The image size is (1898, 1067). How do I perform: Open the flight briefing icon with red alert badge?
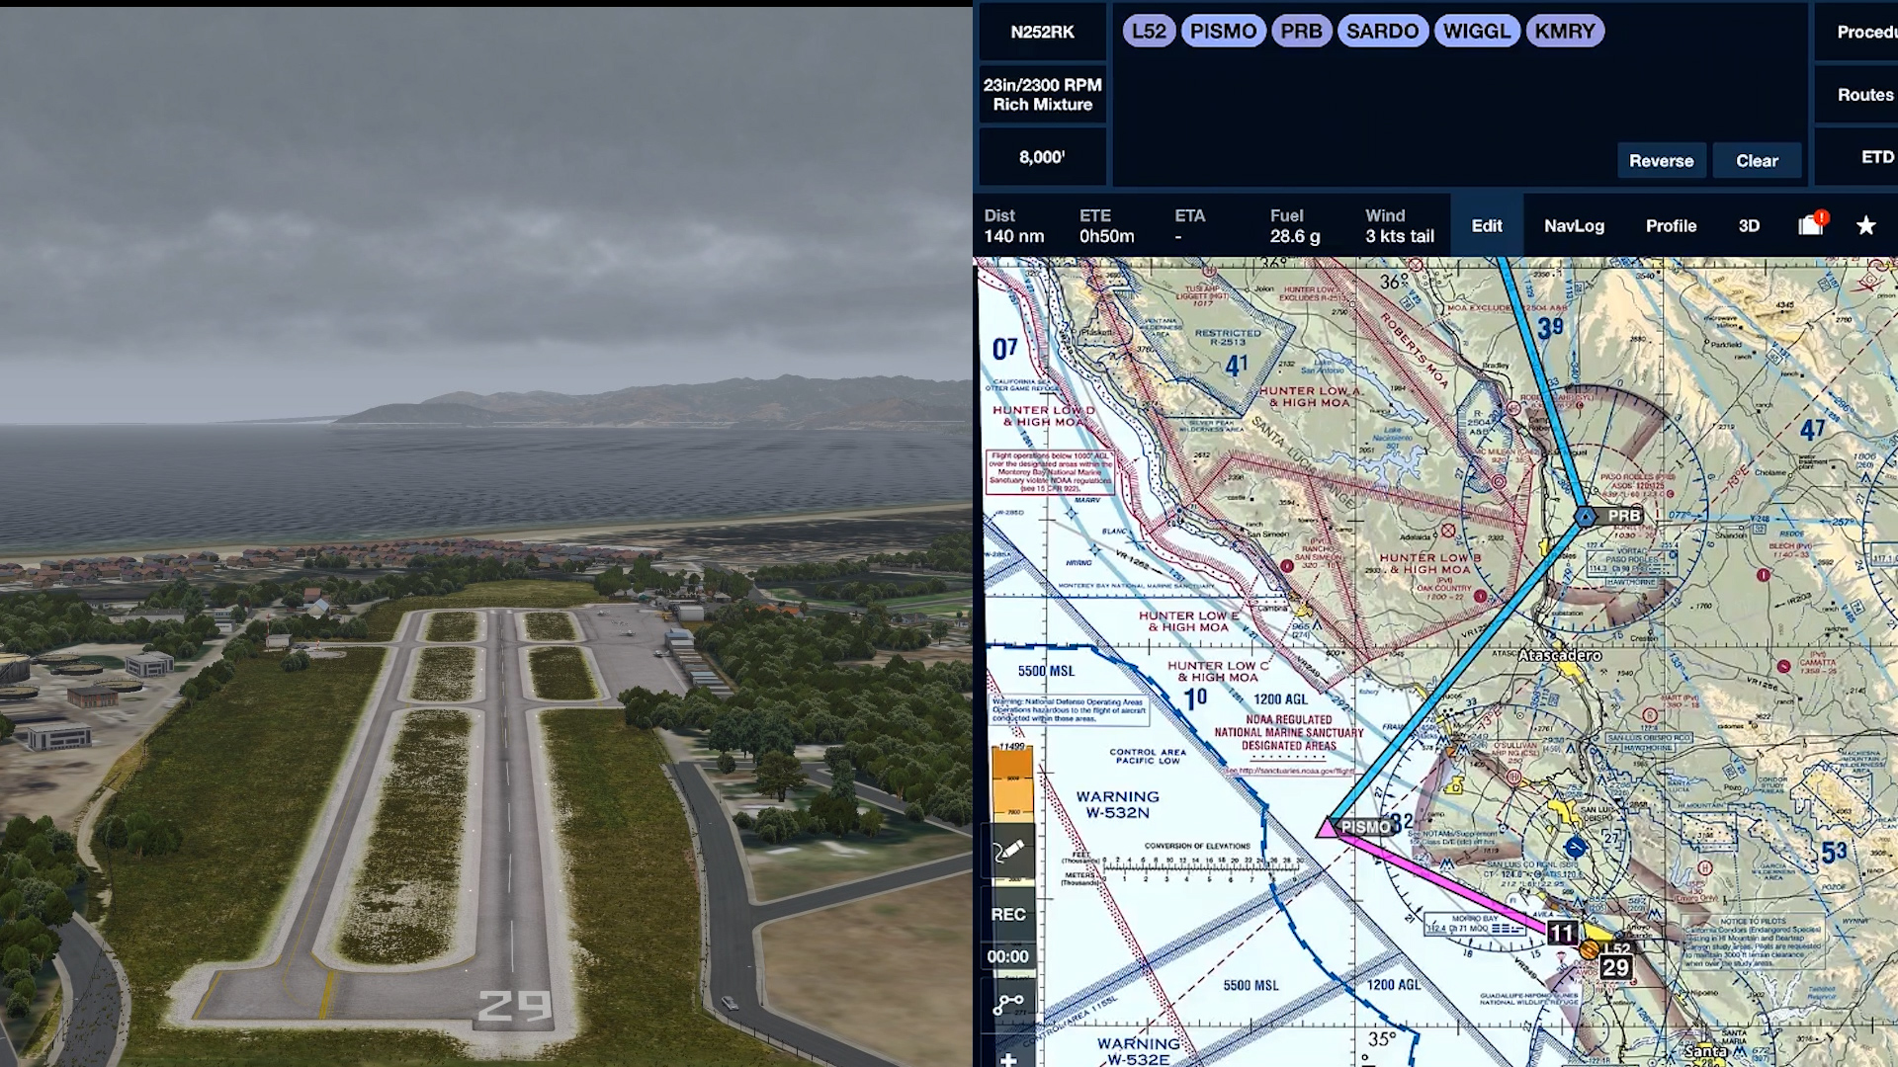coord(1809,225)
